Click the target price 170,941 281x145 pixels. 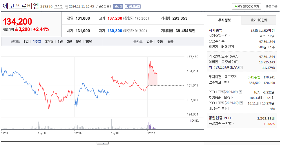(269, 77)
